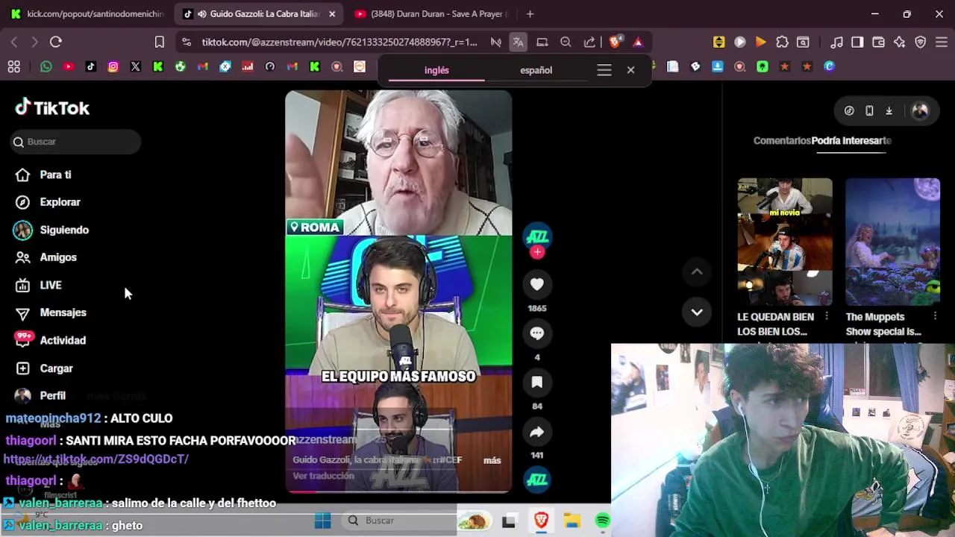Click the get-coins icon in TikTok's top-right pill
This screenshot has height=537, width=955.
(x=849, y=111)
